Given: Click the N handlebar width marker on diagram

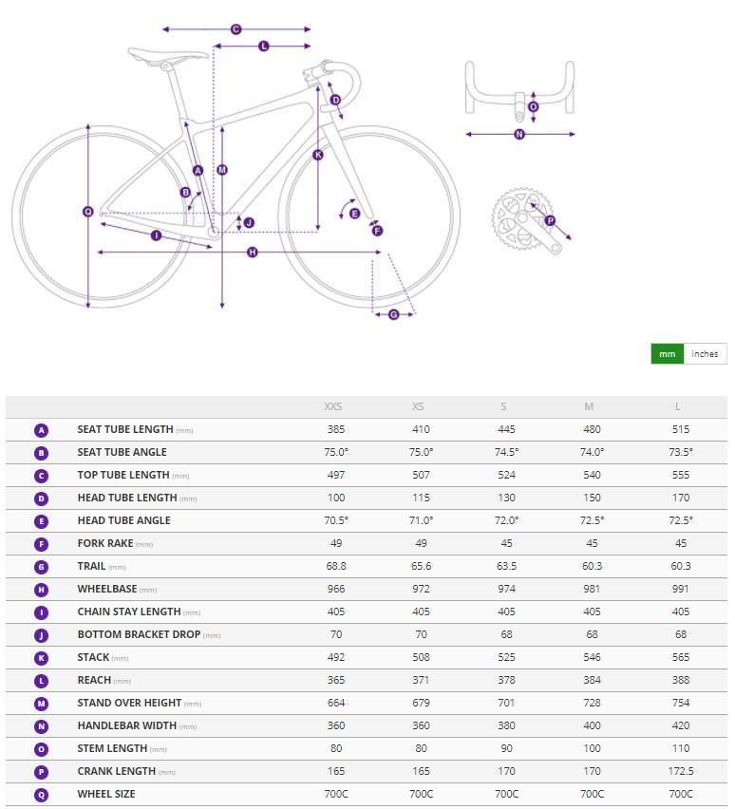Looking at the screenshot, I should coord(519,134).
